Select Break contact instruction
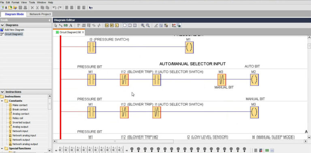The width and height of the screenshot is (311, 153). pos(20,110)
